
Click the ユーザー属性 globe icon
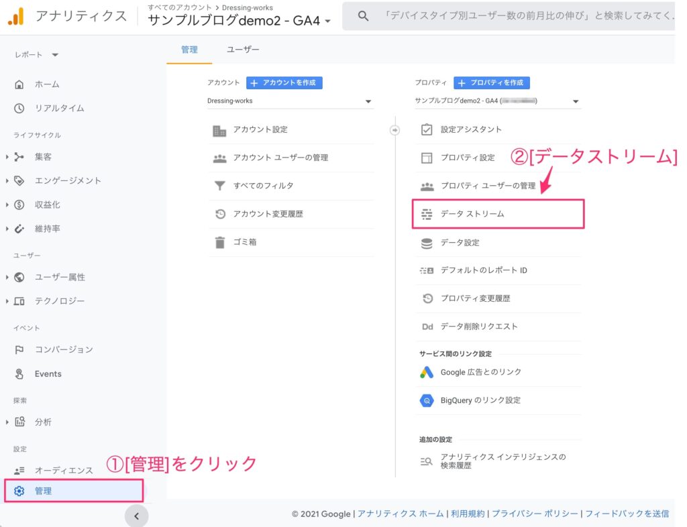[19, 277]
